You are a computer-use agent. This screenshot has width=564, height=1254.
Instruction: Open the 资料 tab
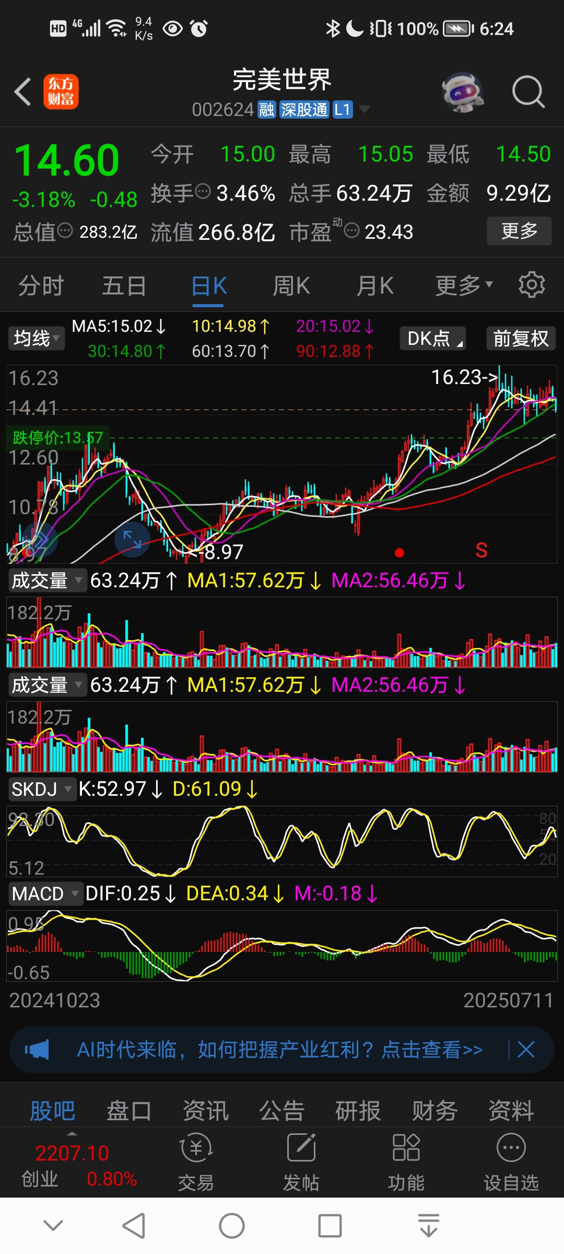(x=511, y=1111)
